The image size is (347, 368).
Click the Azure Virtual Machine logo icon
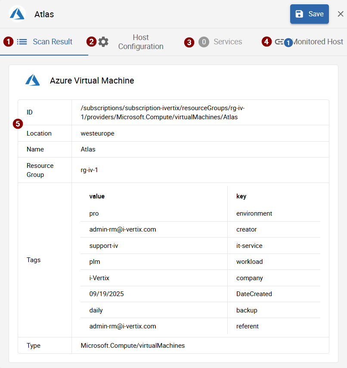pyautogui.click(x=33, y=80)
